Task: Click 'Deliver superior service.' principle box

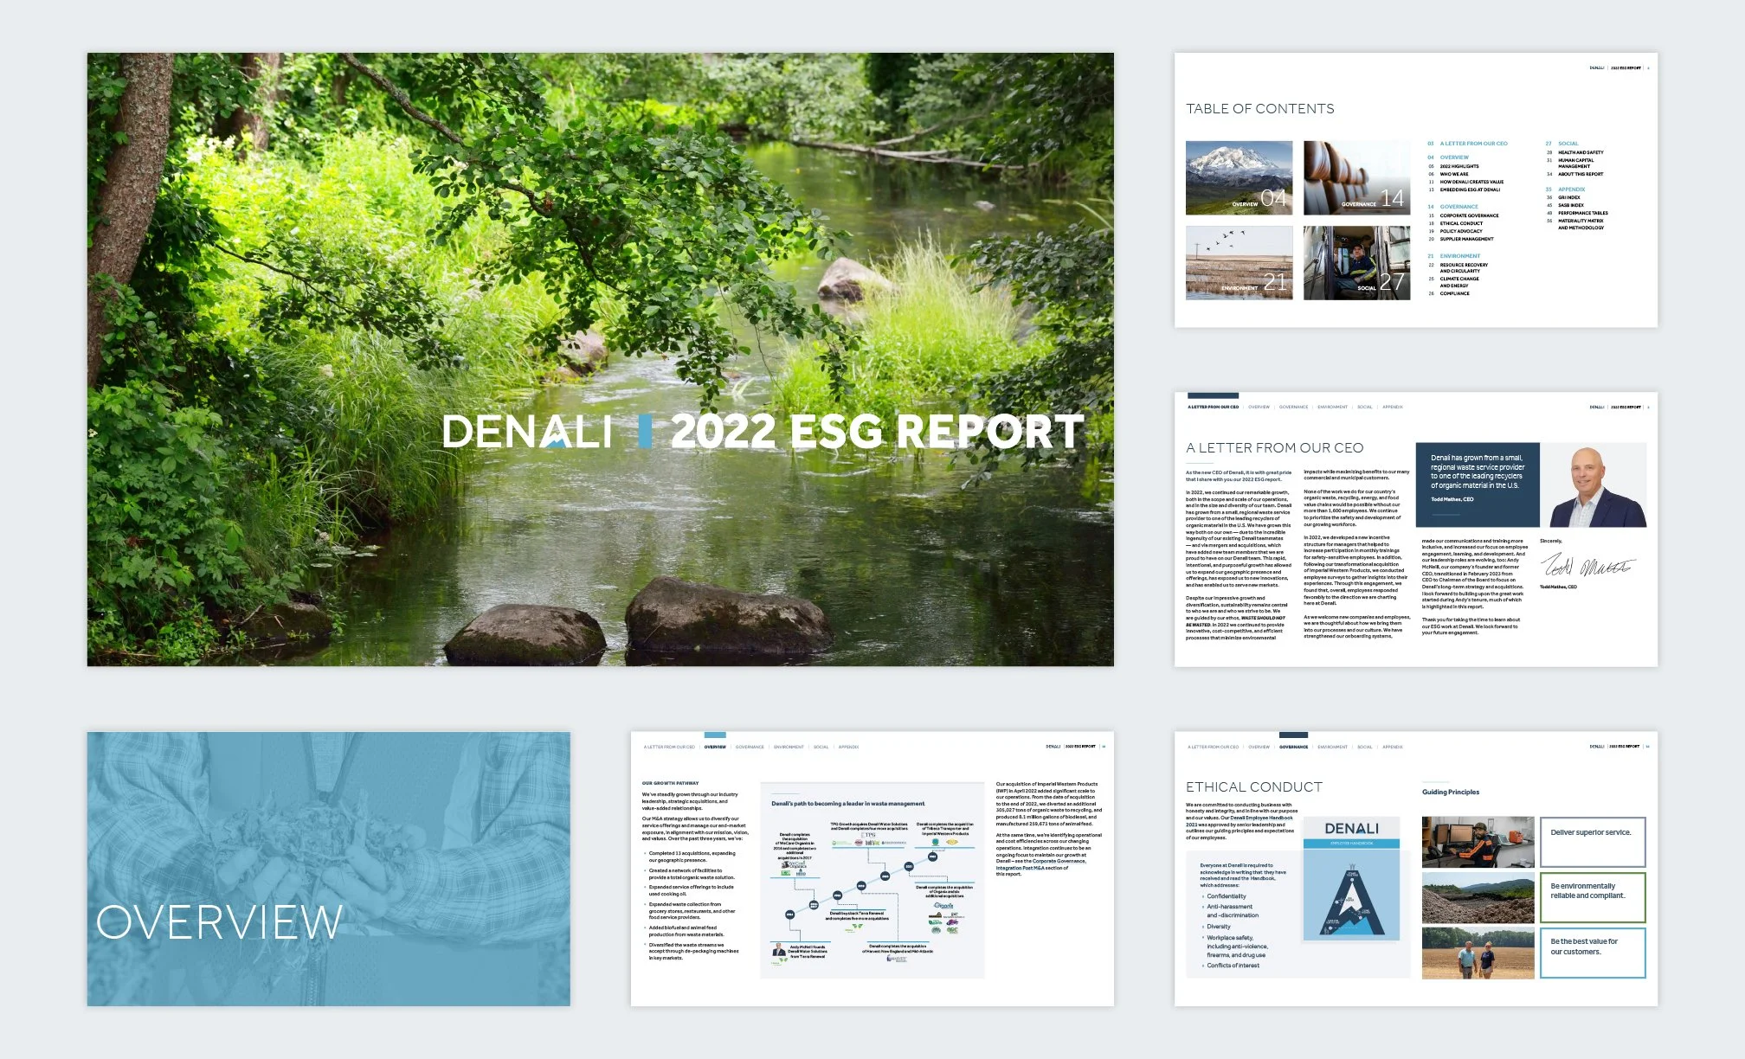Action: point(1592,842)
